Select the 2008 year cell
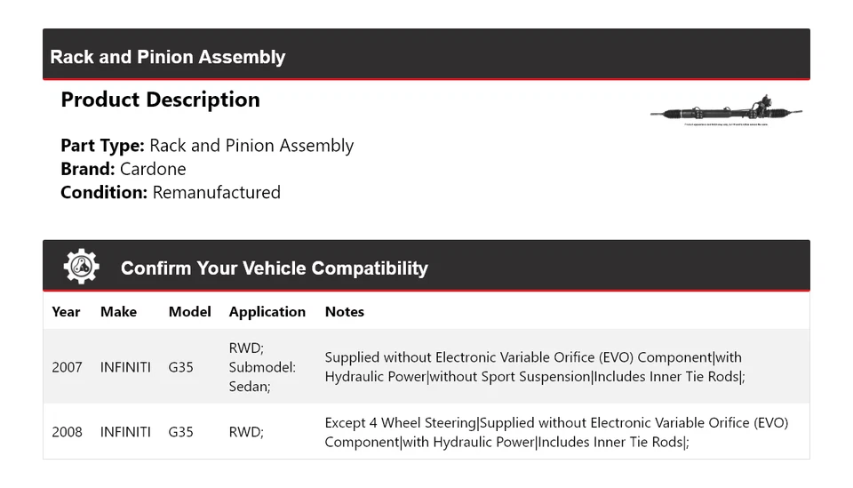Screen dimensions: 853x488 (x=67, y=432)
